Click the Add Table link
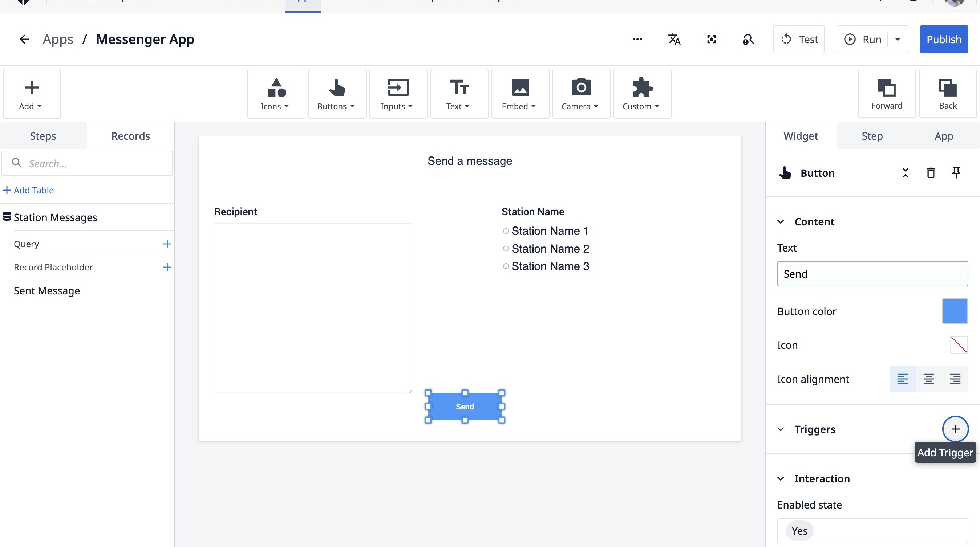980x547 pixels. coord(29,190)
